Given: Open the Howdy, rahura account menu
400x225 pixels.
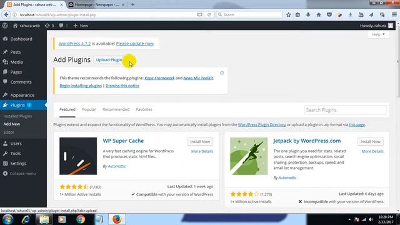Looking at the screenshot, I should pyautogui.click(x=376, y=26).
